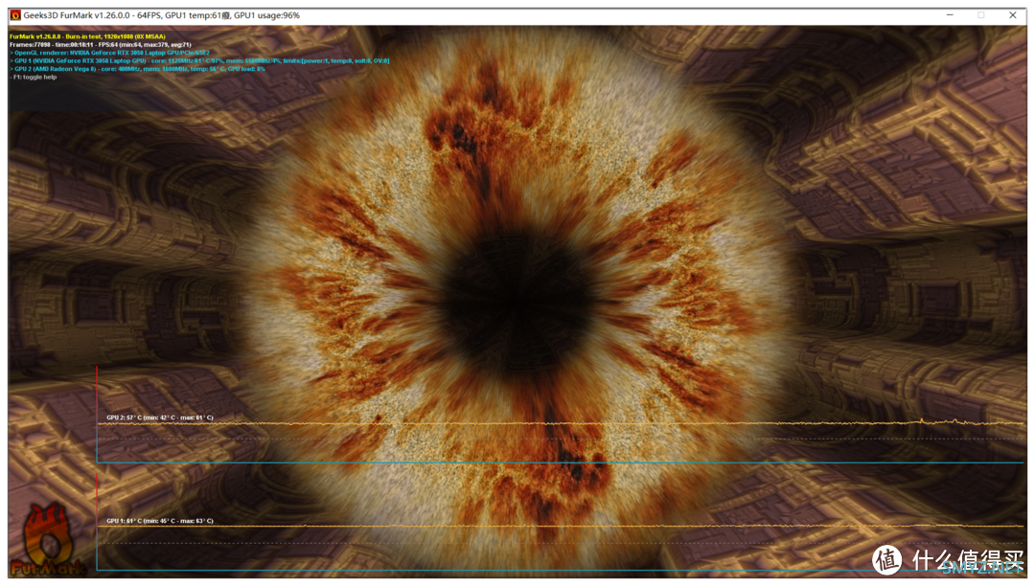Viewport: 1035px width, 586px height.
Task: Minimize the FurMark window
Action: click(x=949, y=15)
